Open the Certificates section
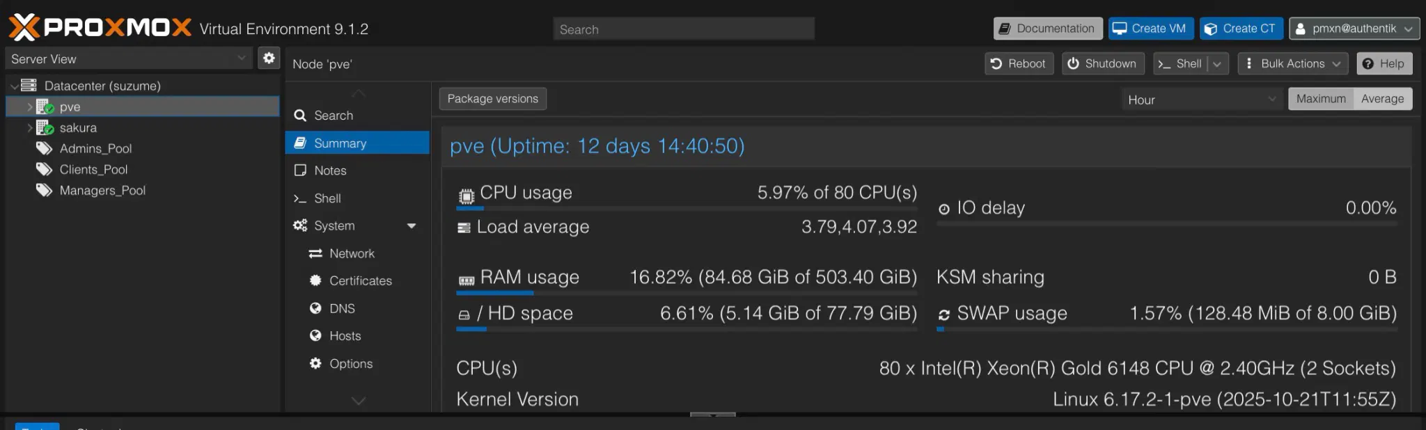1426x430 pixels. tap(360, 281)
